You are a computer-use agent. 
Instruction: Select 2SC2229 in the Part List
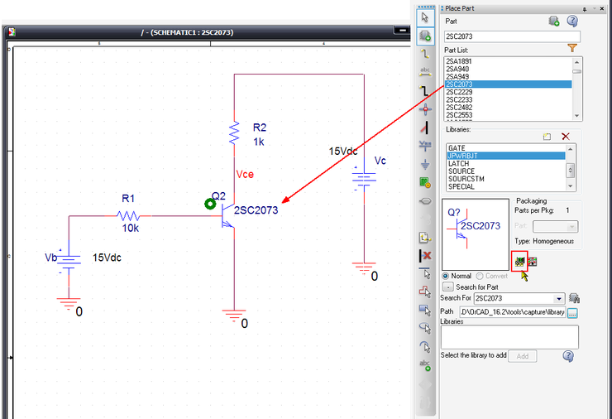[459, 92]
